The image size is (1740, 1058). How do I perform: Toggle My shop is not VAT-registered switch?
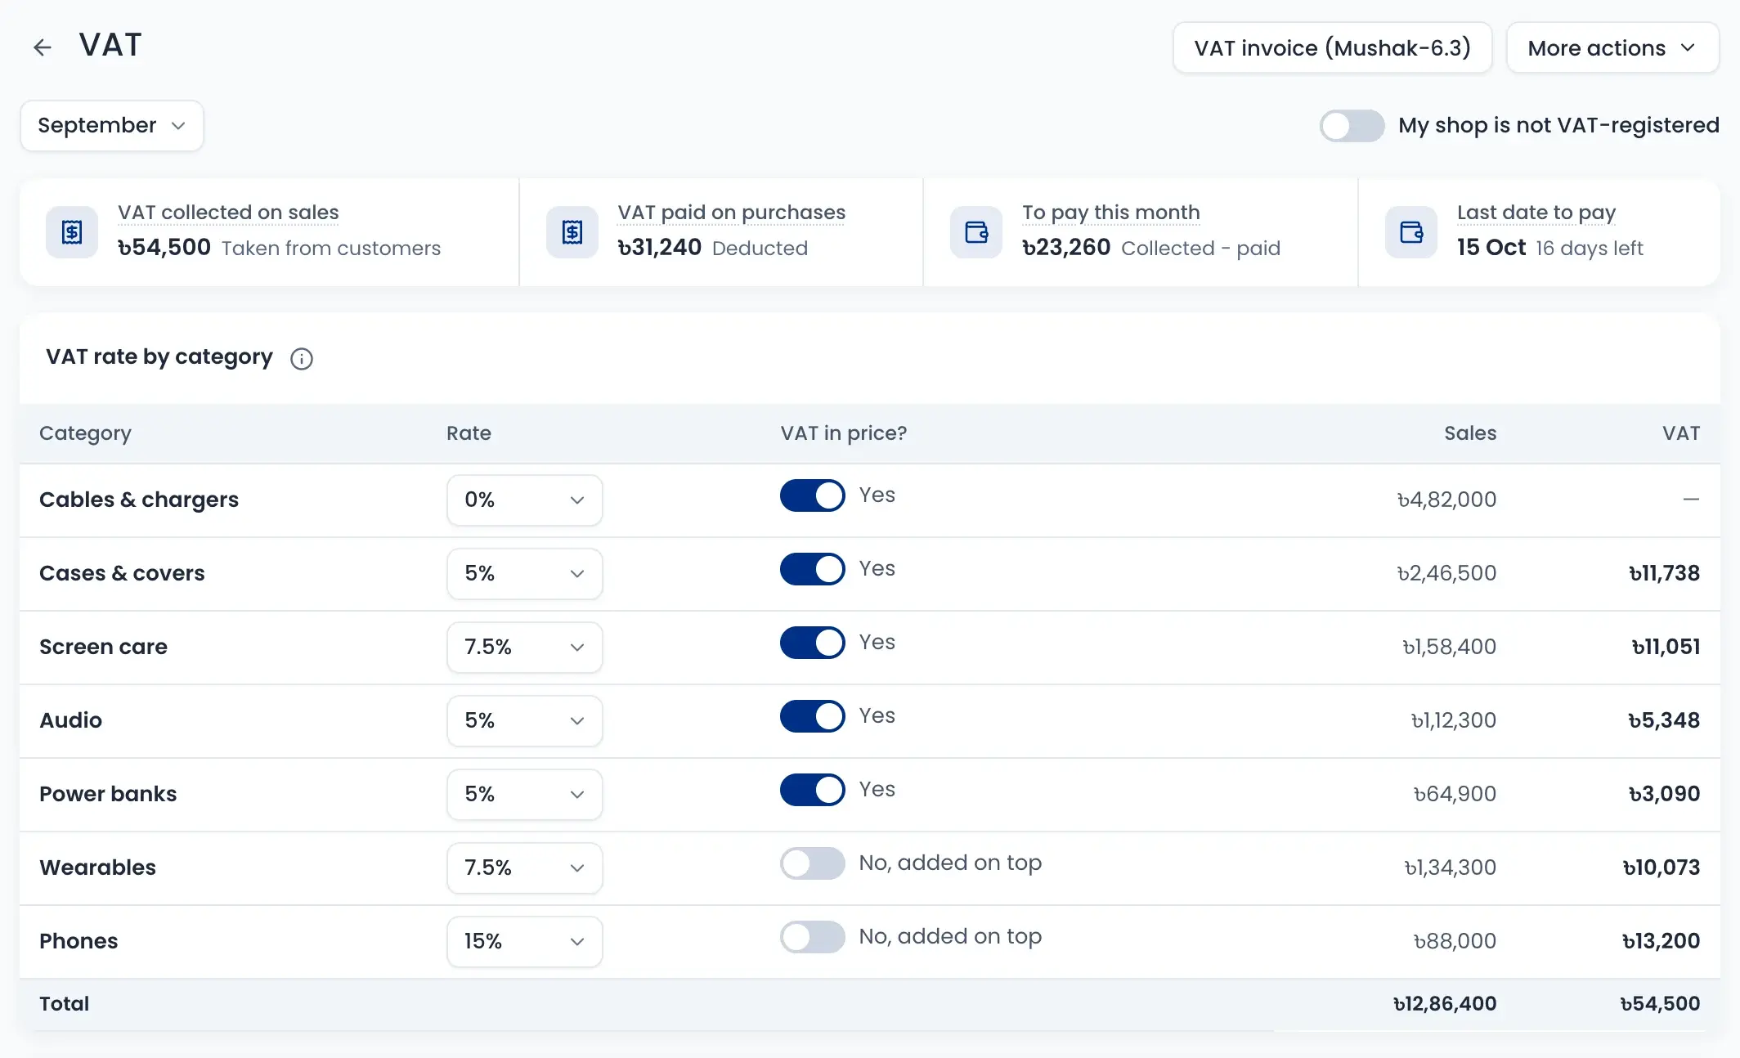pos(1352,126)
